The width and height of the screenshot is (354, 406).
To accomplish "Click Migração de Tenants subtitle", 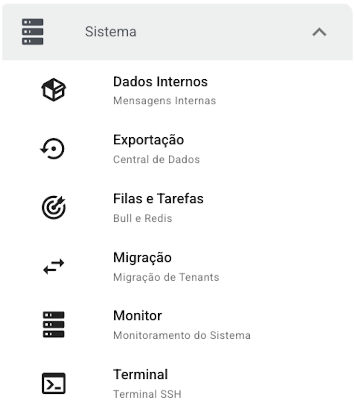I will tap(166, 277).
